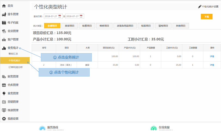The image size is (221, 131).
Task: Open 接车管理 via its car icon
Action: pos(4,14)
